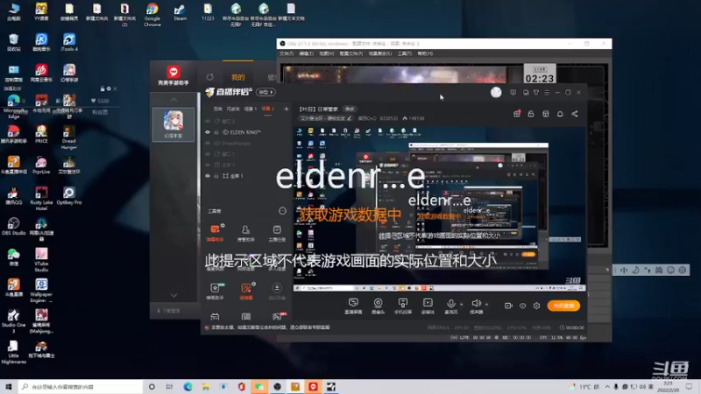The height and width of the screenshot is (394, 701).
Task: Toggle the eye on the last source row
Action: [x=208, y=176]
